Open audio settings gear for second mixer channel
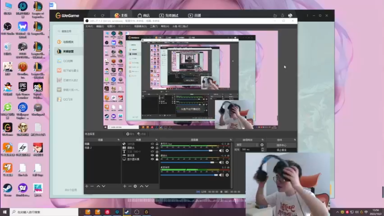This screenshot has height=216, width=384. 227,162
